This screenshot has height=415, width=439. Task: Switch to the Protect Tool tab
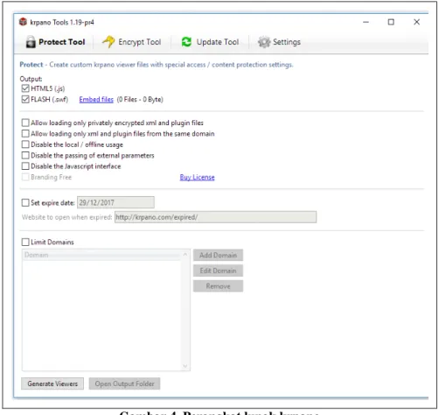click(x=55, y=42)
